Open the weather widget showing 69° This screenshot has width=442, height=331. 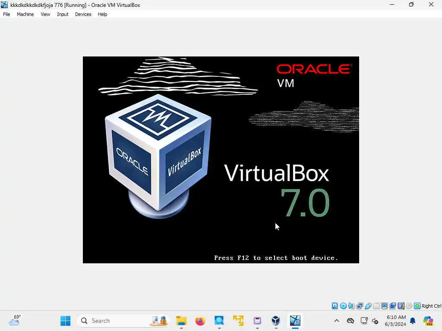click(x=15, y=320)
